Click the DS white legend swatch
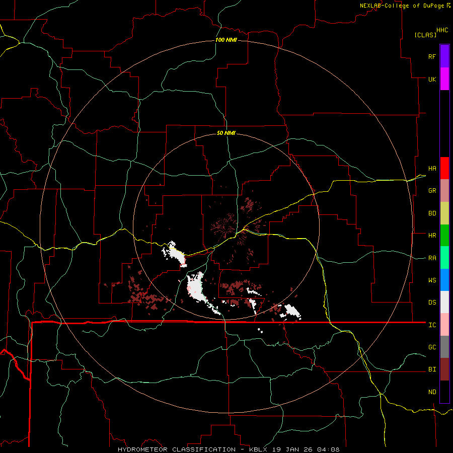The width and height of the screenshot is (453, 453). pos(444,302)
